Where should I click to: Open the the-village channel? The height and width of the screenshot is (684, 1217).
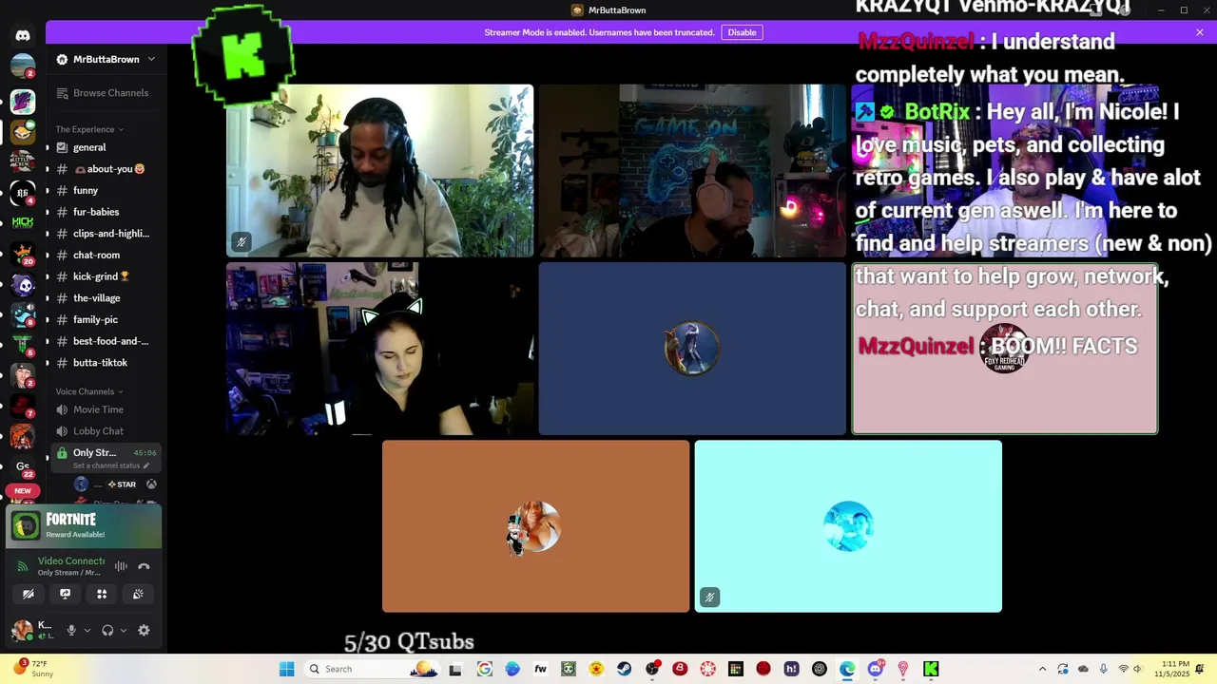pyautogui.click(x=105, y=298)
